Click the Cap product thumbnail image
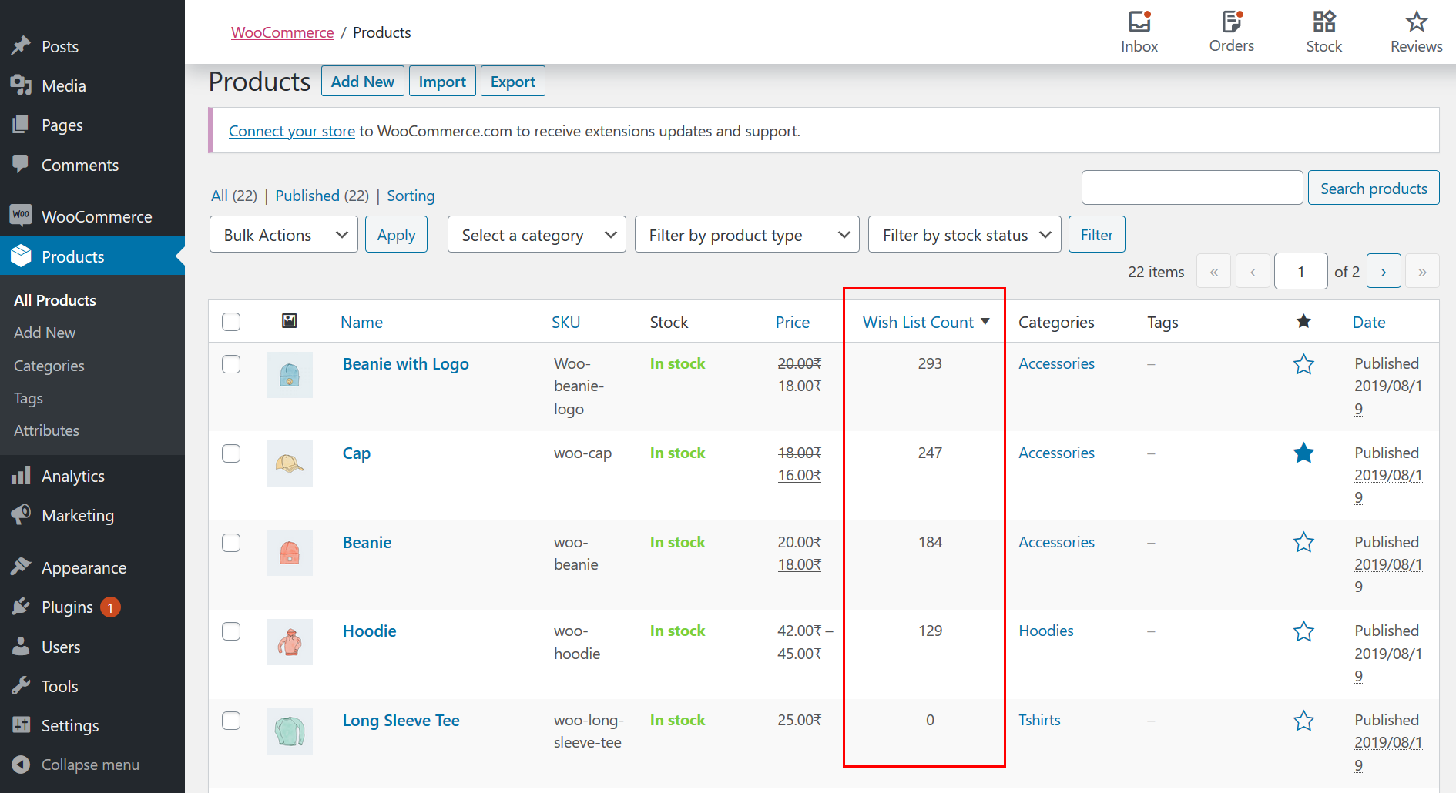 point(289,463)
